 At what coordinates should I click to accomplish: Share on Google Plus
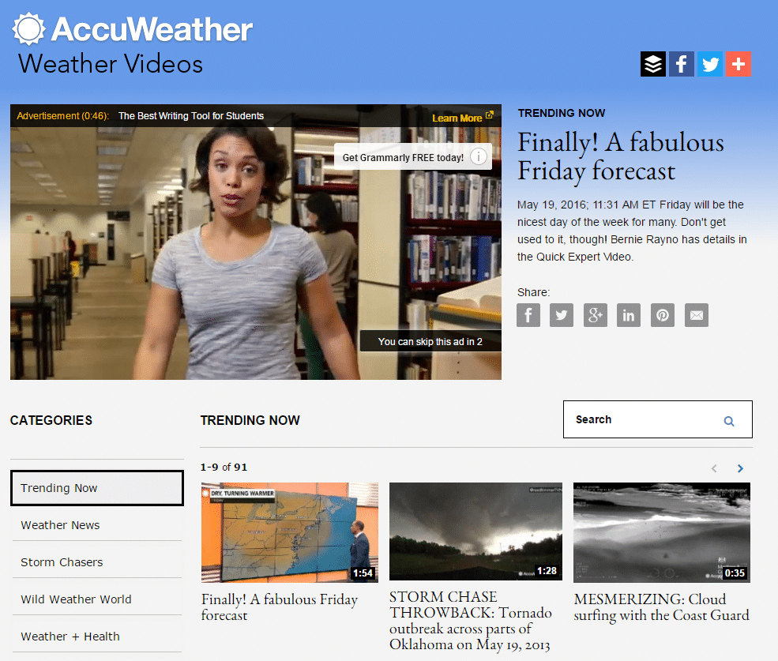(x=596, y=315)
